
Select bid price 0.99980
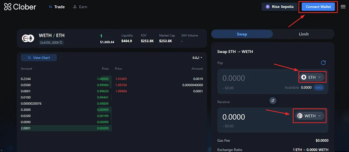[x=103, y=85]
